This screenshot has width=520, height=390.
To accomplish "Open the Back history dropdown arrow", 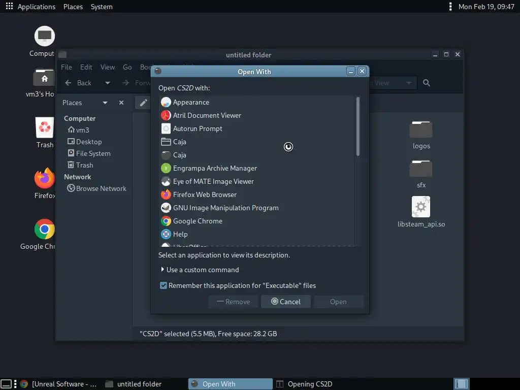I will 108,83.
